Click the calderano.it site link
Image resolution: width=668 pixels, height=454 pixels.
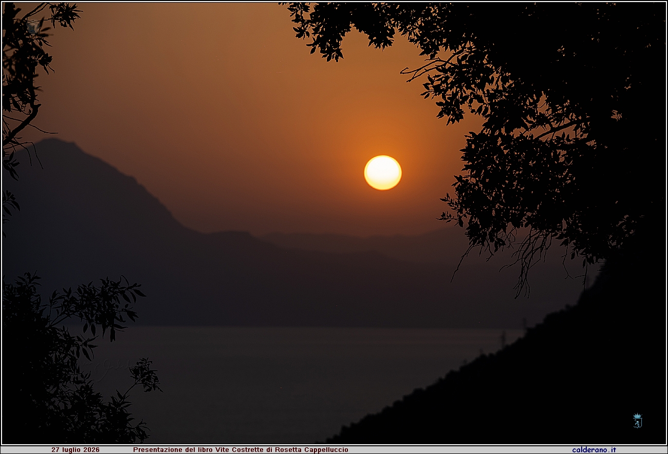pyautogui.click(x=594, y=450)
